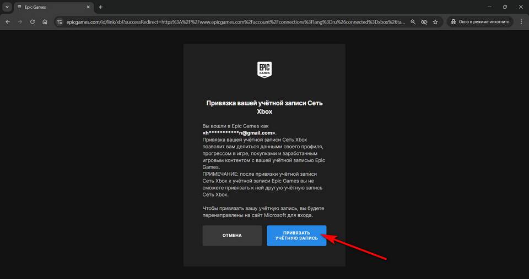The width and height of the screenshot is (529, 279).
Task: Go back with the browser back arrow
Action: click(x=8, y=22)
